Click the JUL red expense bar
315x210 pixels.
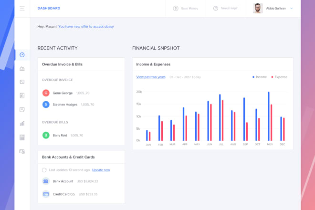[222, 120]
